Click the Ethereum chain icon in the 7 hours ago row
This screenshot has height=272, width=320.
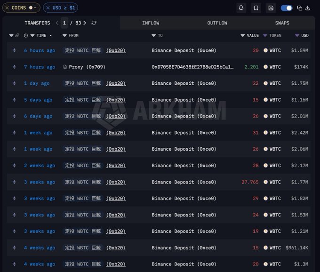(x=14, y=67)
